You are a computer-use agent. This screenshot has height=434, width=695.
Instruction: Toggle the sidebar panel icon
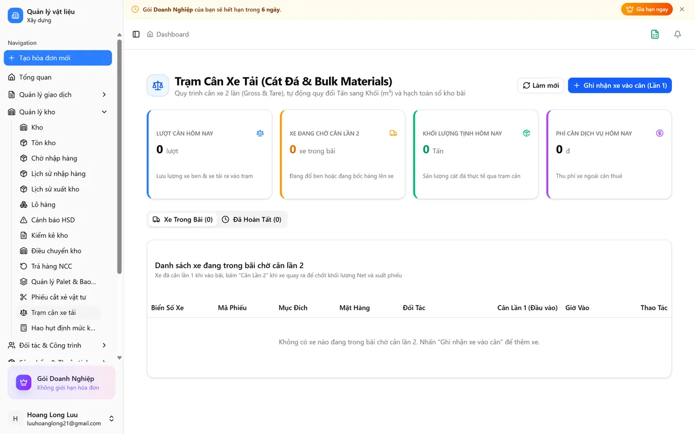136,34
